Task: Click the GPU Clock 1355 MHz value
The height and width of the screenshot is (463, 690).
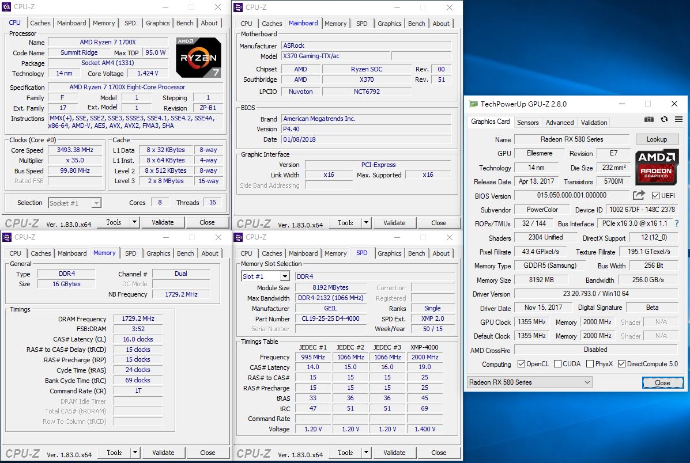Action: [x=531, y=322]
